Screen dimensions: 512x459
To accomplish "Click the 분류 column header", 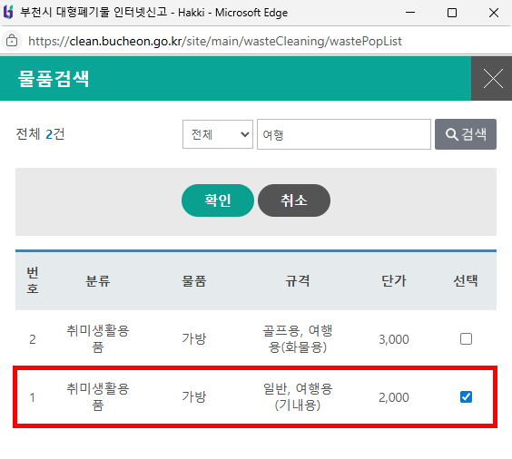I will [98, 280].
